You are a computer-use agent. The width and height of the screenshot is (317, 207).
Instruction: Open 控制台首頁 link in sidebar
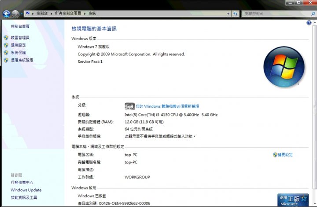(20, 26)
